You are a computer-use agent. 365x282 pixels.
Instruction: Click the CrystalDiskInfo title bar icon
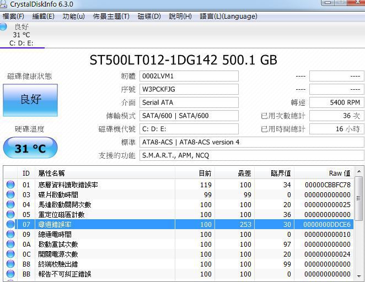tap(3, 4)
